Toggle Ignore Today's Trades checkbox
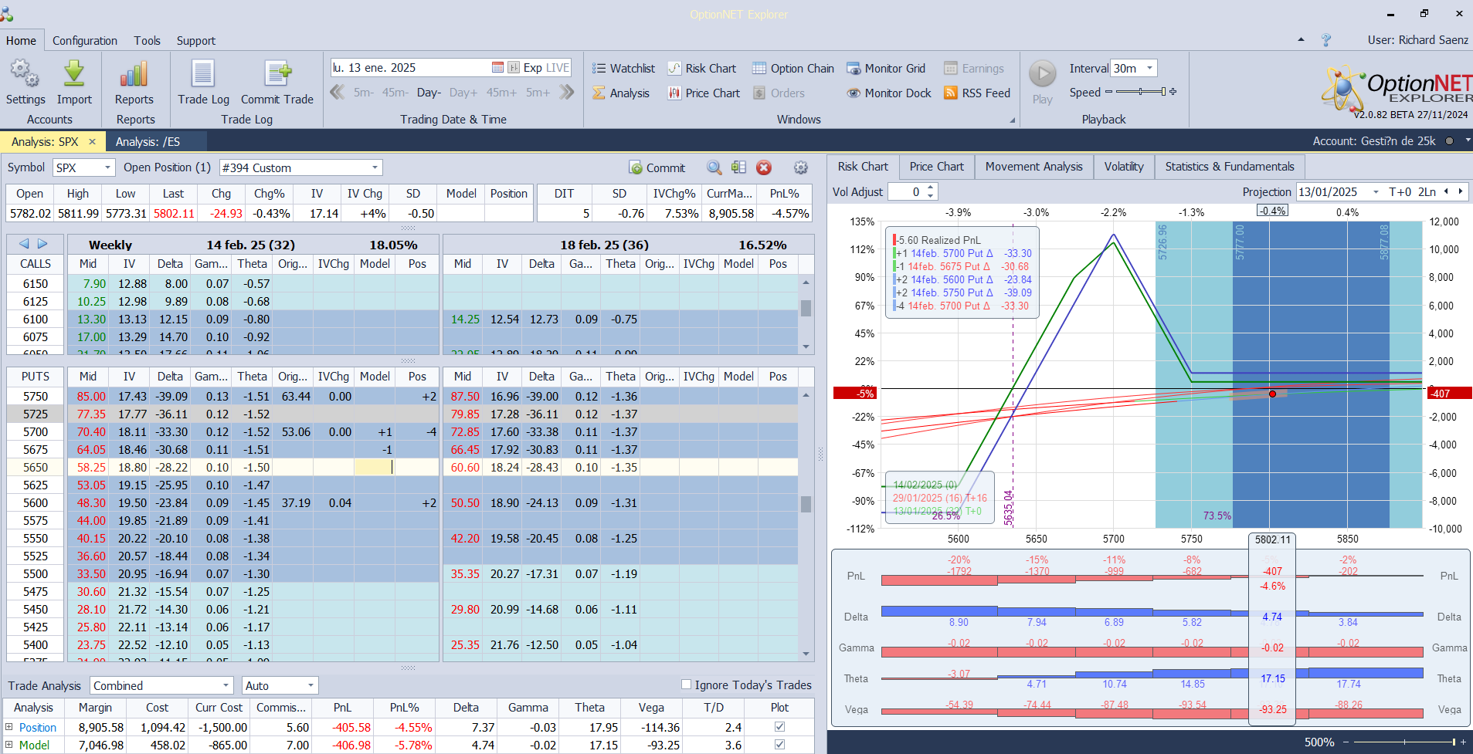Viewport: 1473px width, 754px height. 686,685
